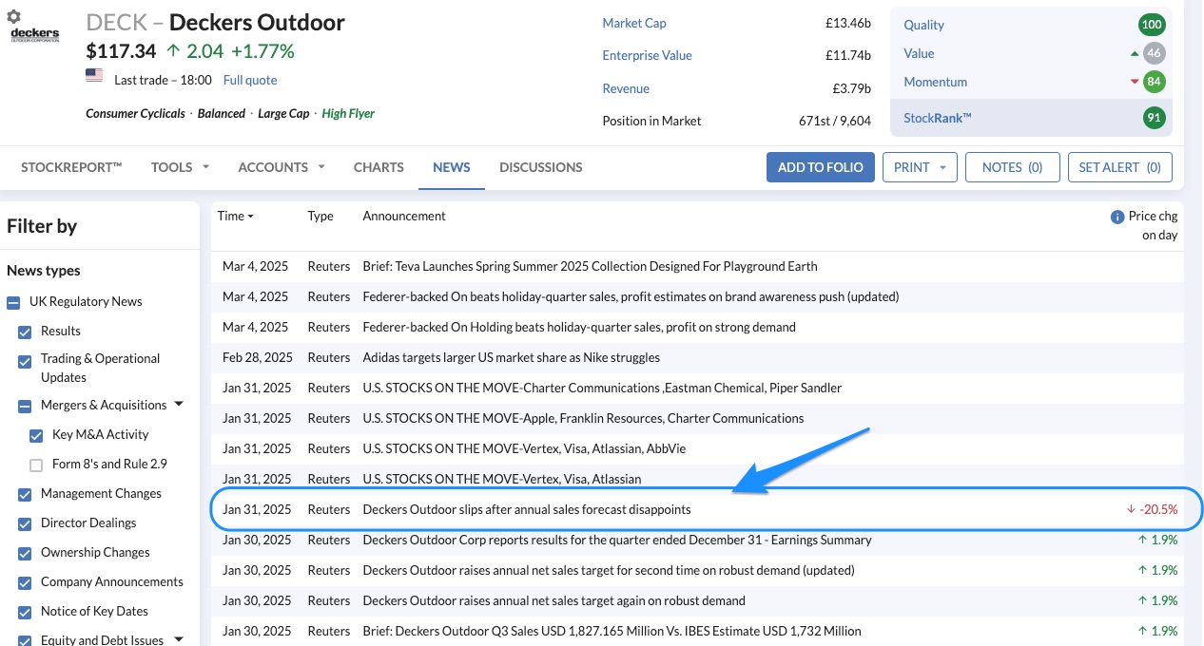This screenshot has width=1204, height=646.
Task: Open the Federer-backed On Holding beats holiday-quarter article
Action: [579, 327]
